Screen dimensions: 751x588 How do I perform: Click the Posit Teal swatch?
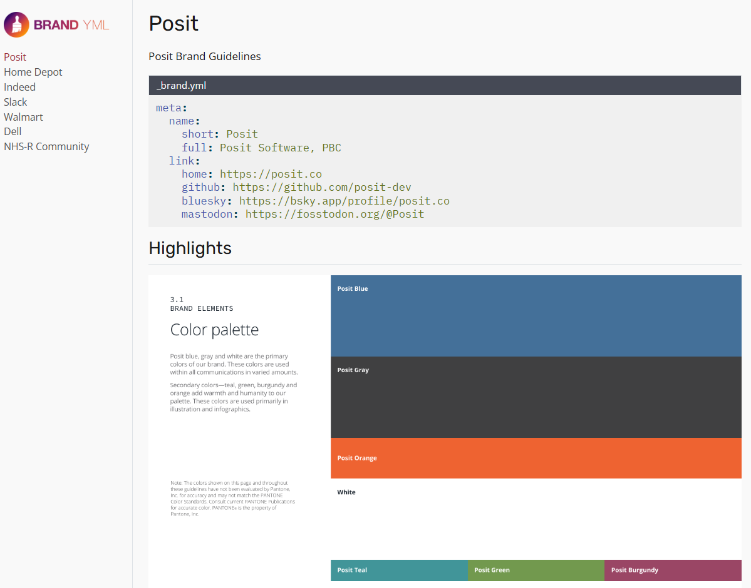click(x=399, y=570)
